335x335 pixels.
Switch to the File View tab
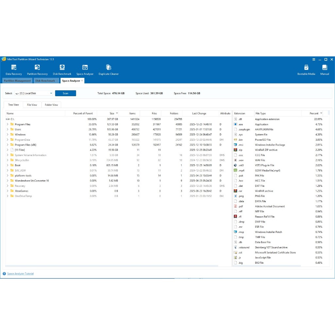click(32, 105)
